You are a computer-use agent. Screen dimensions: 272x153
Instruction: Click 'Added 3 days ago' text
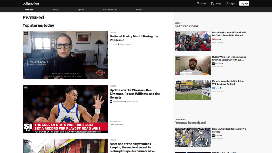coord(126,44)
